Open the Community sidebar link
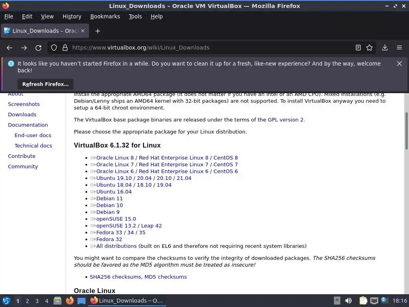 click(23, 167)
